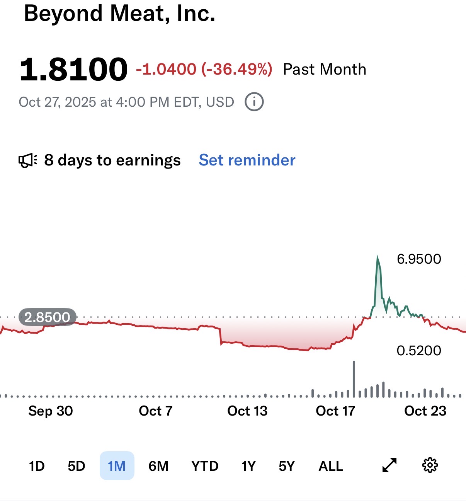Select the 1Y time range

coord(248,466)
